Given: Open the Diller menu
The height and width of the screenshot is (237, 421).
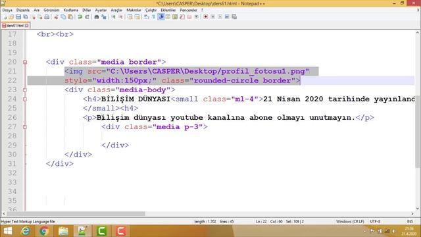Looking at the screenshot, I should [86, 11].
